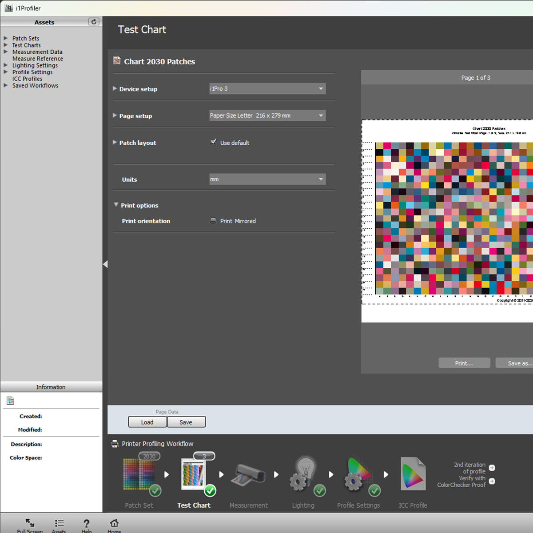Expand the Patch layout section

pyautogui.click(x=115, y=143)
